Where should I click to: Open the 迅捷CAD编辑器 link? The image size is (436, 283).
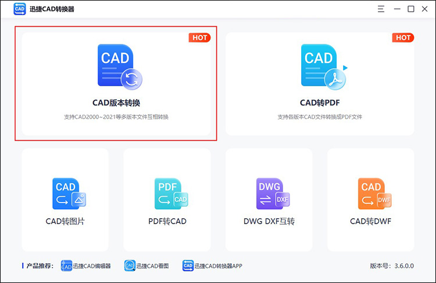point(92,266)
